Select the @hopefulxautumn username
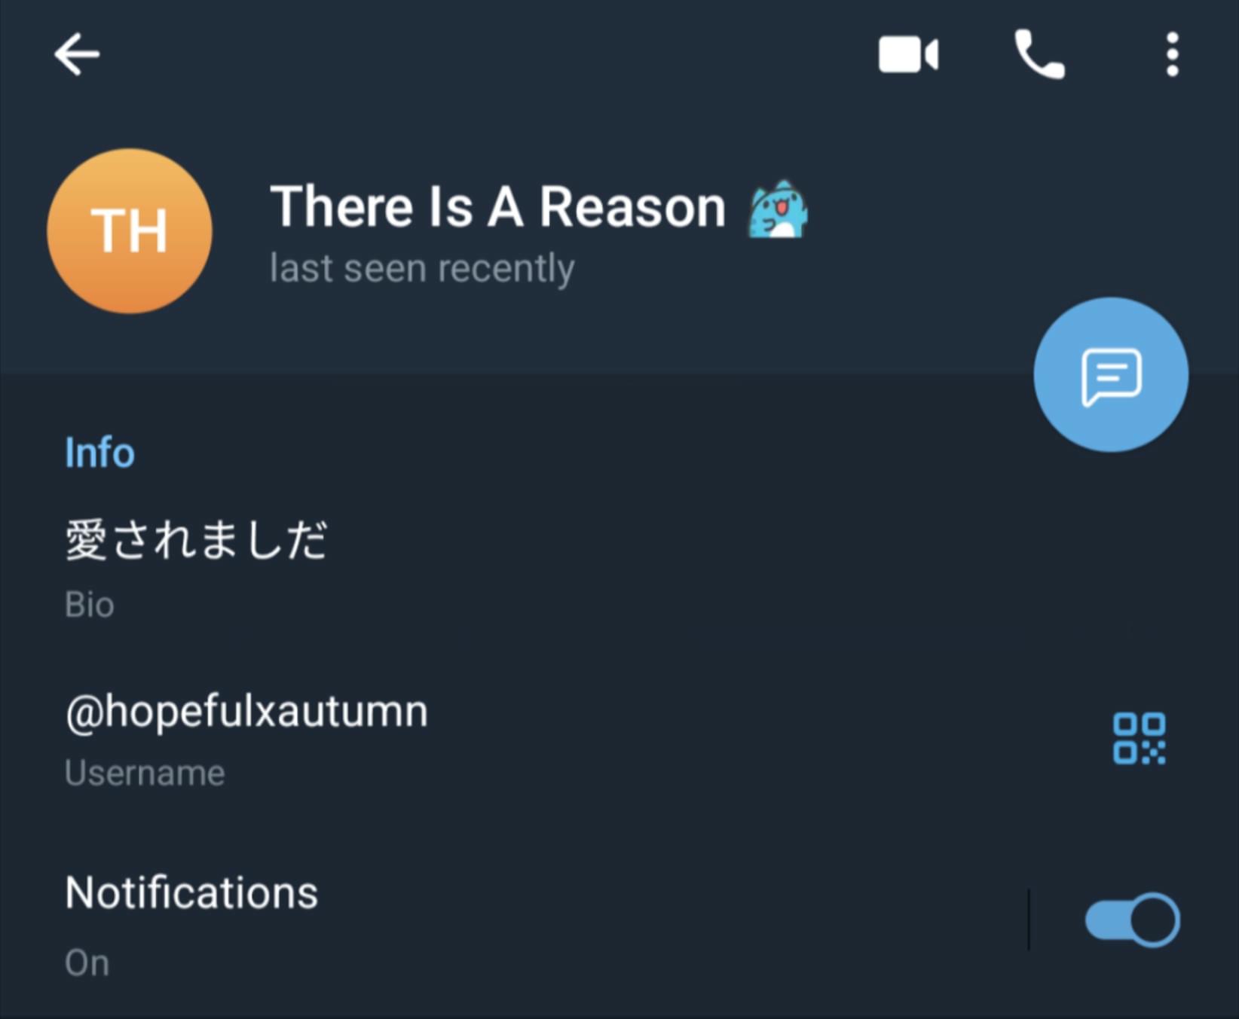This screenshot has width=1239, height=1019. [x=246, y=712]
